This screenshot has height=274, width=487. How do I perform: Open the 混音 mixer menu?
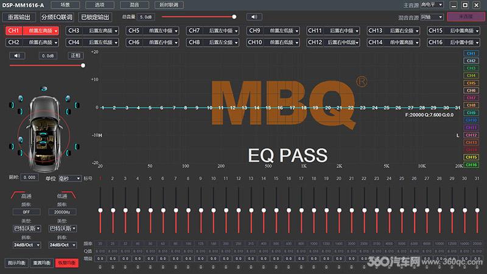tap(134, 5)
